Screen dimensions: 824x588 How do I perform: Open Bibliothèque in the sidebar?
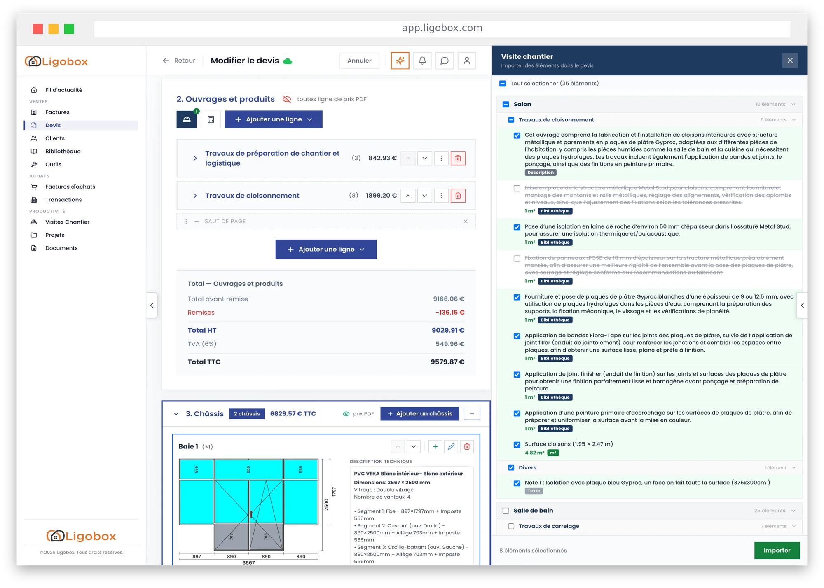coord(63,152)
